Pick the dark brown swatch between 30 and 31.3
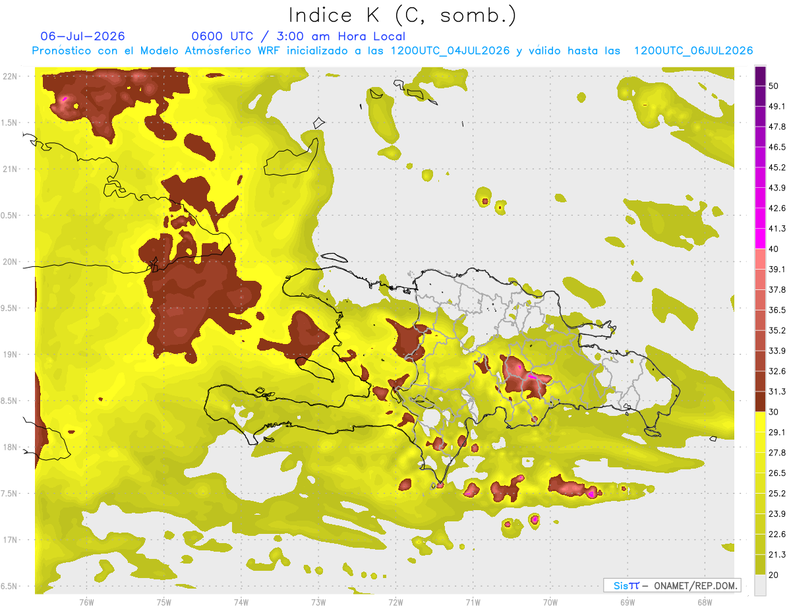This screenshot has width=791, height=611. 760,402
